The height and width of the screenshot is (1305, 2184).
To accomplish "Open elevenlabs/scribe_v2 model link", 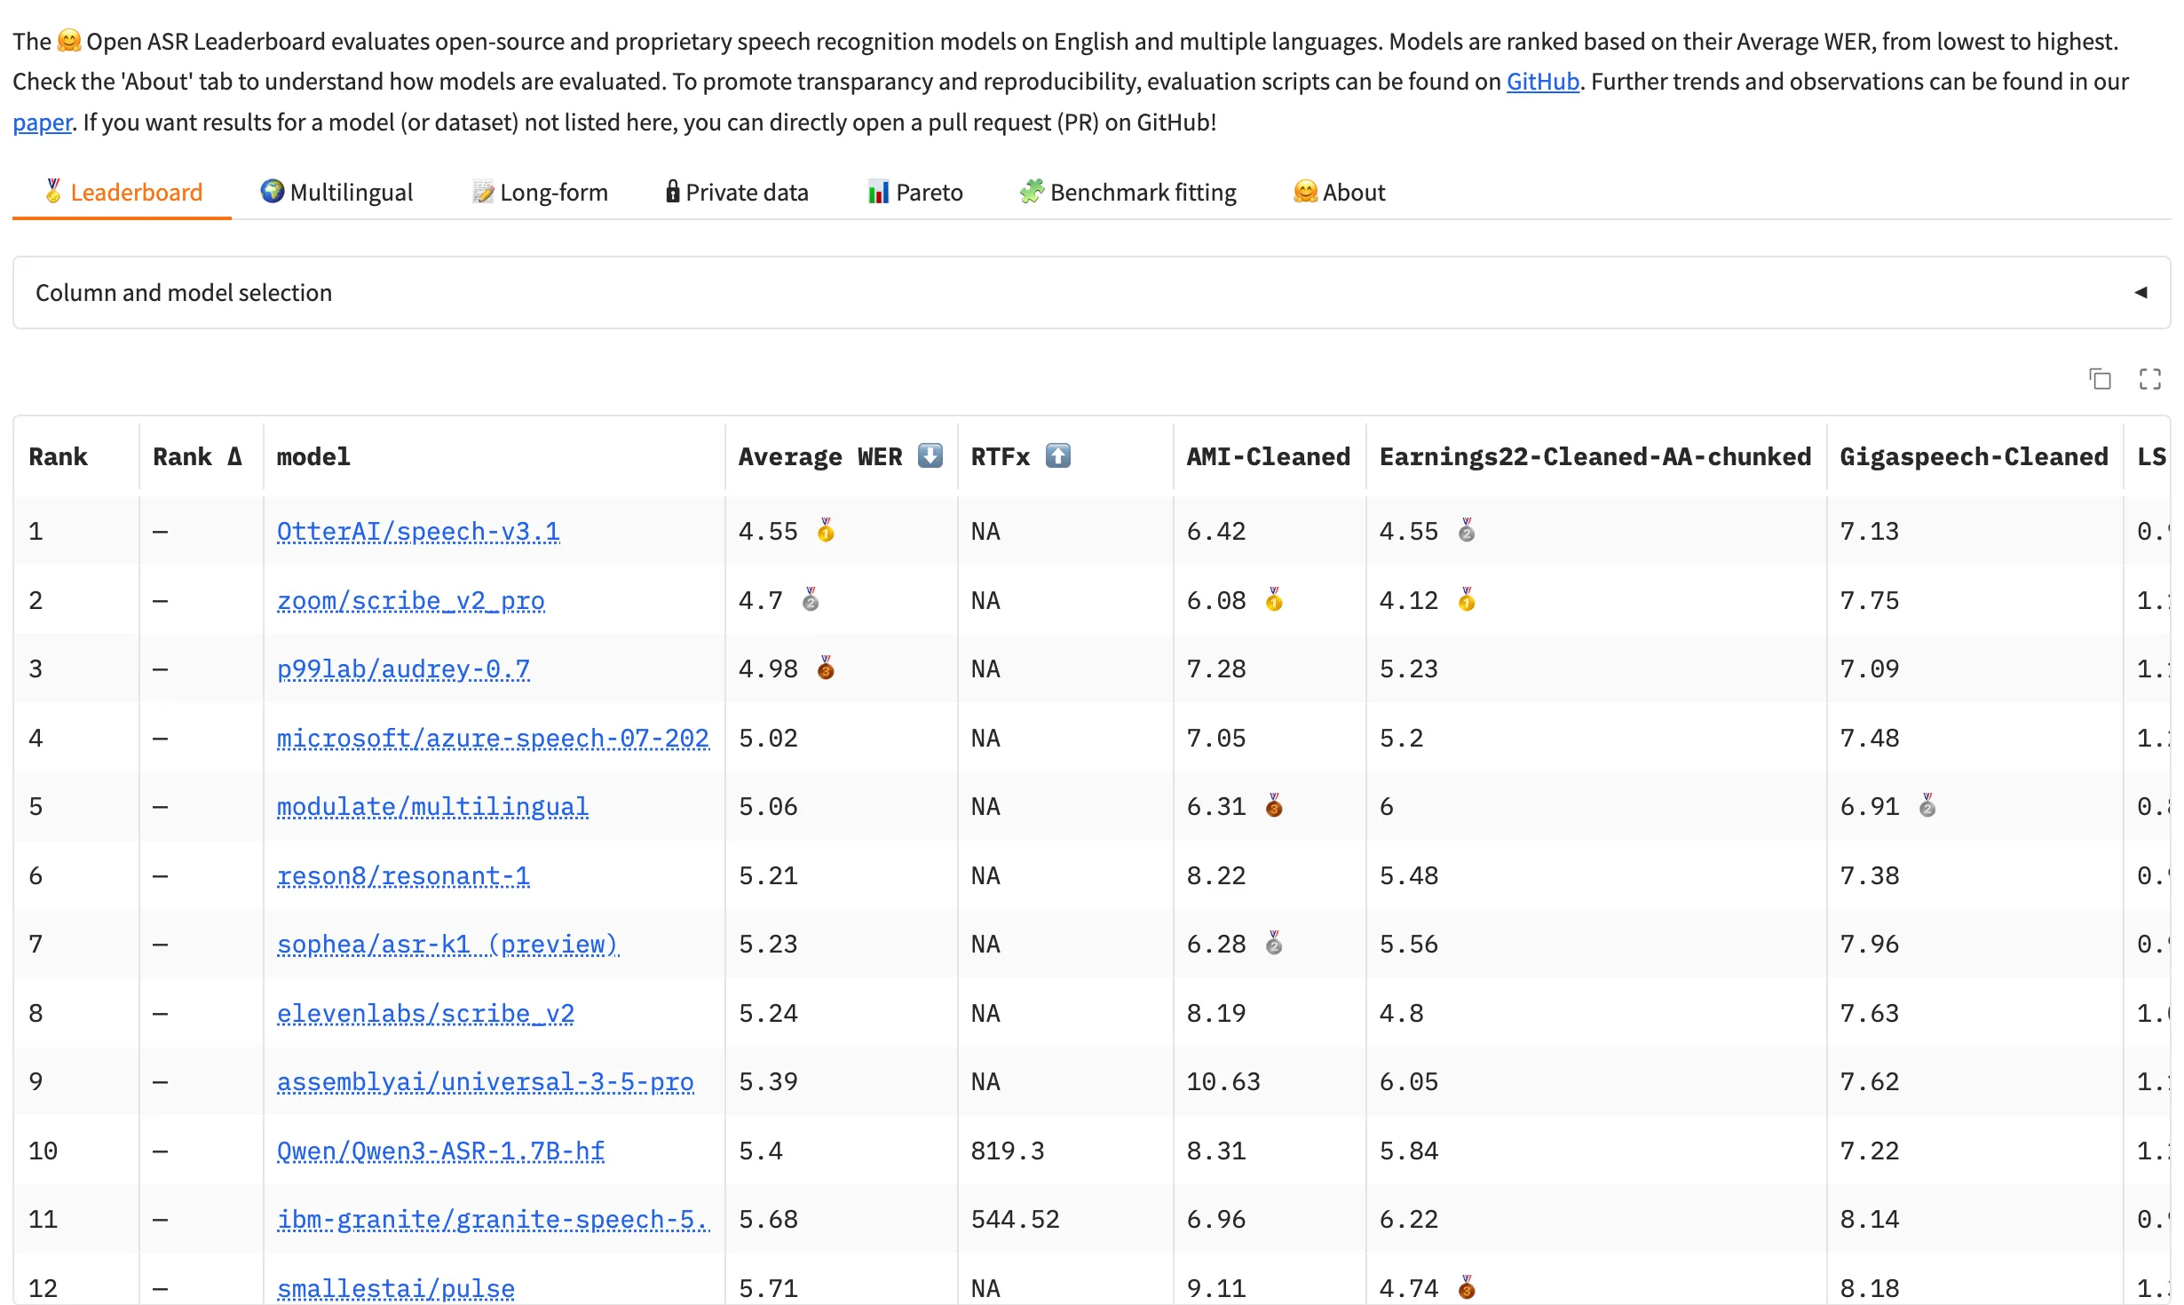I will (x=425, y=1013).
